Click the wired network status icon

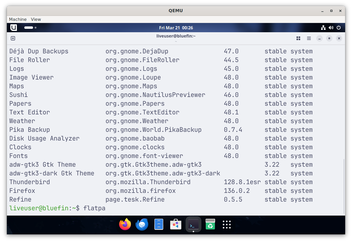323,27
